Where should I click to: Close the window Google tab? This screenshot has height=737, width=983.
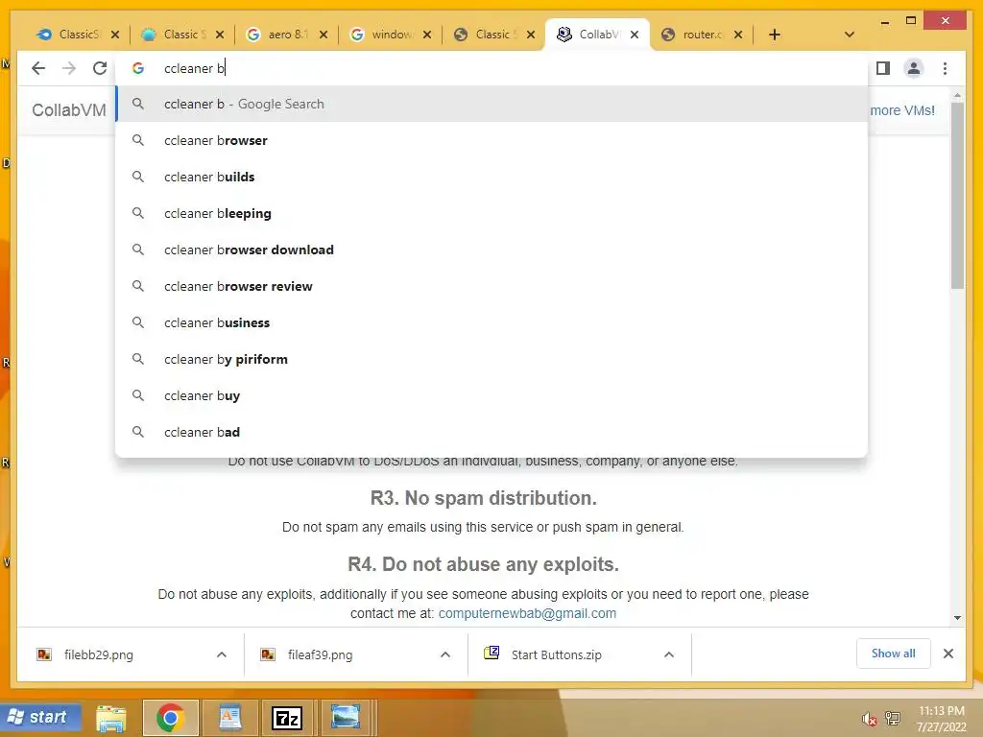[427, 35]
